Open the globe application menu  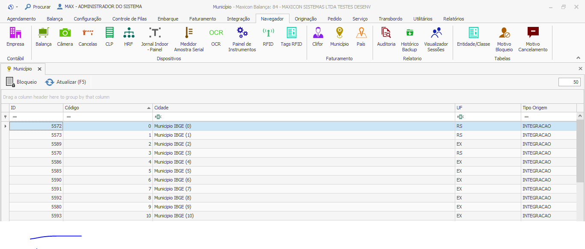[x=13, y=7]
